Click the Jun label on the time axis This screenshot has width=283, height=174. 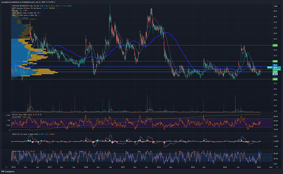pos(238,167)
